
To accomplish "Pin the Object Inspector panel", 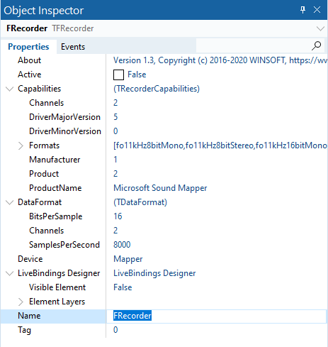I will click(302, 10).
